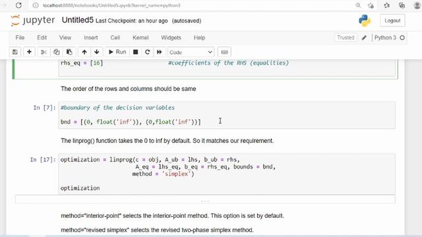The width and height of the screenshot is (422, 237).
Task: Click into the In [17] linprog code cell
Action: 227,174
